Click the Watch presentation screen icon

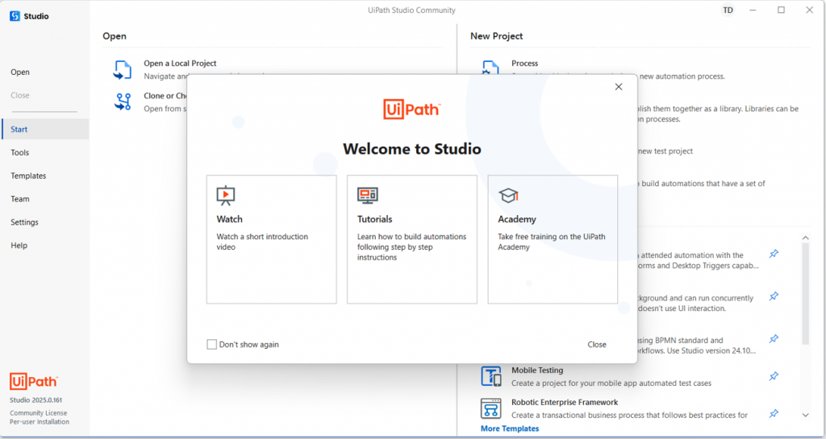pyautogui.click(x=226, y=195)
